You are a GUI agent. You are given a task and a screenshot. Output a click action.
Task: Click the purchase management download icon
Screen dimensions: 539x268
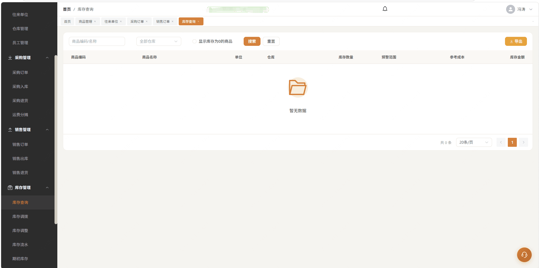[10, 58]
